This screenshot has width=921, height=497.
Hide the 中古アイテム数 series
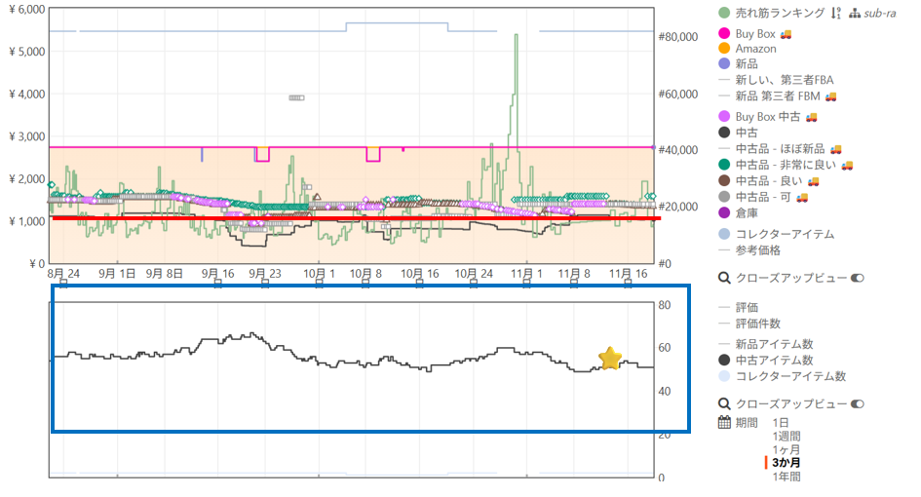pos(774,360)
